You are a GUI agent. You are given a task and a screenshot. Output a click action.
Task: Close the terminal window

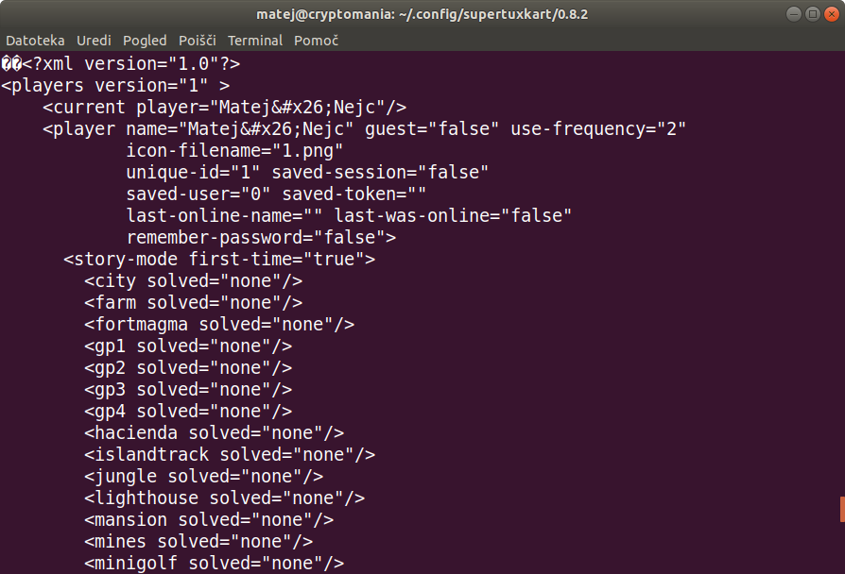coord(832,14)
